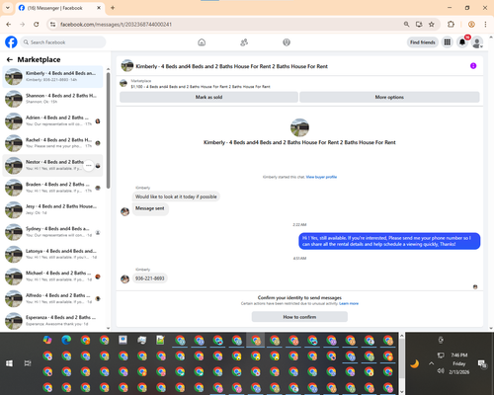The width and height of the screenshot is (494, 395).
Task: Open the Chrome extensions puzzle icon
Action: tap(451, 24)
